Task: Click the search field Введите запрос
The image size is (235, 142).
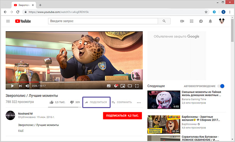Action: pos(103,21)
